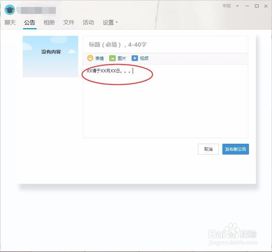The width and height of the screenshot is (272, 252).
Task: Add a picture with the 图片 button
Action: click(117, 58)
